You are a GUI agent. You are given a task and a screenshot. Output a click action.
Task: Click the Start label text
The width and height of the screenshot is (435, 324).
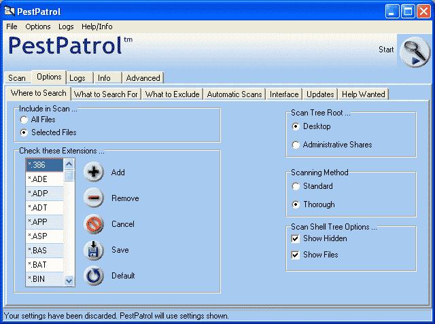[x=386, y=50]
